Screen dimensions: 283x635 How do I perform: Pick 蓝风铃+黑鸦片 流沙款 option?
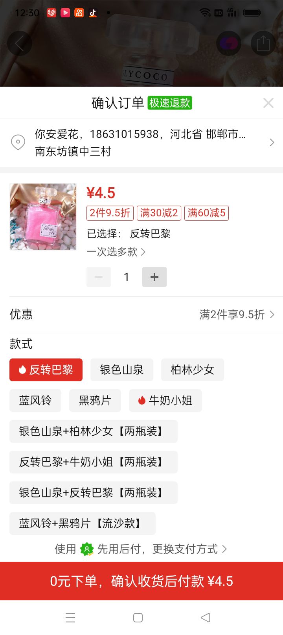point(83,524)
